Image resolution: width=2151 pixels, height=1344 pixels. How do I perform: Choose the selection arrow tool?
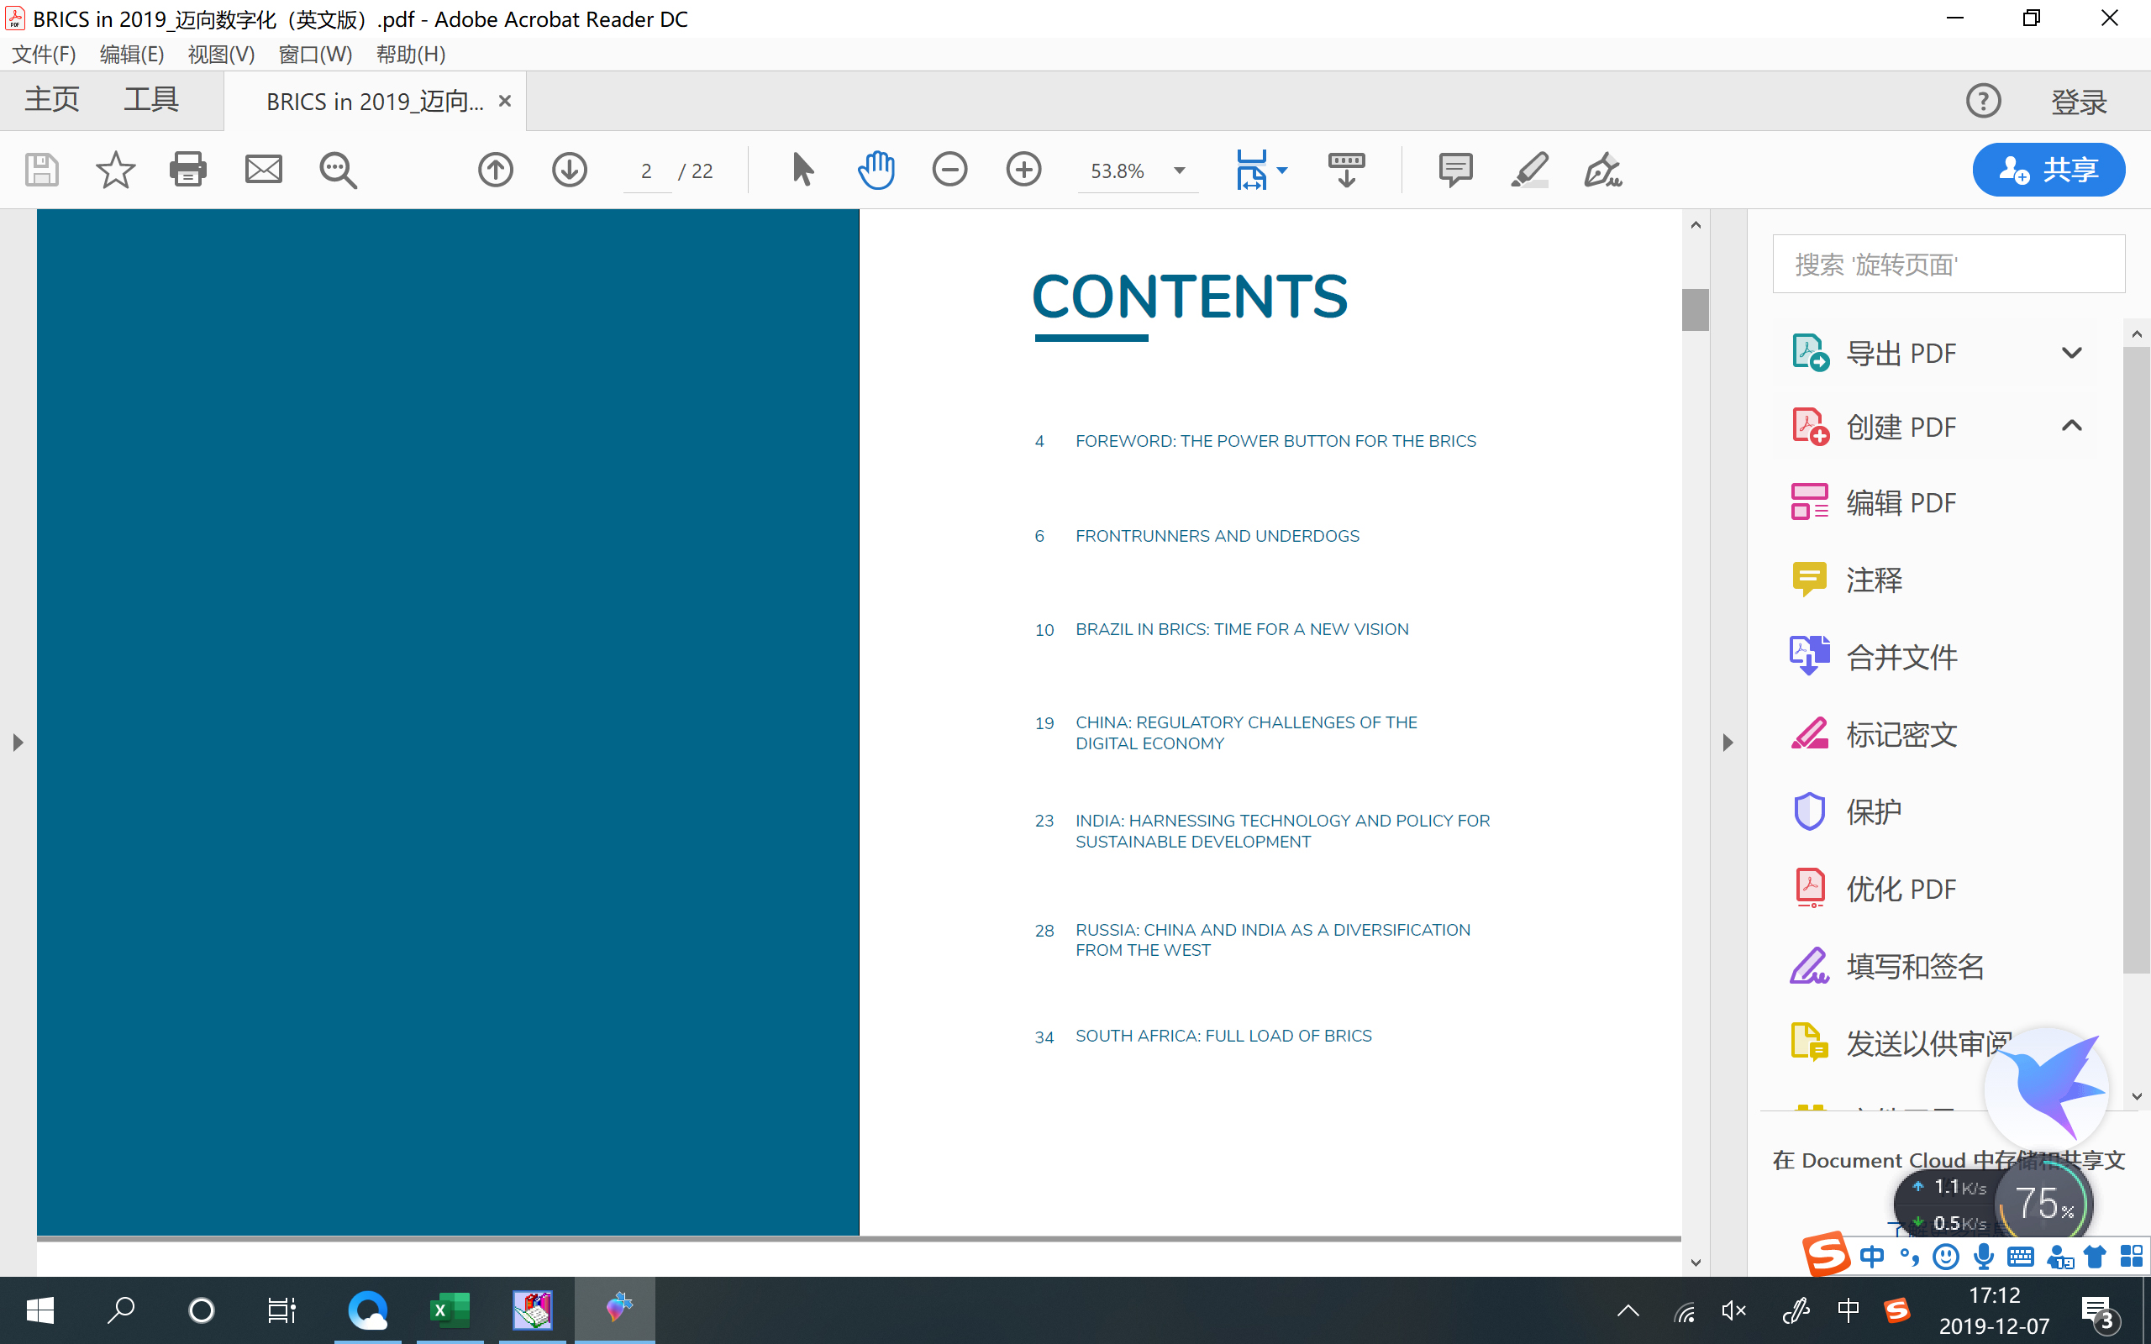coord(802,169)
